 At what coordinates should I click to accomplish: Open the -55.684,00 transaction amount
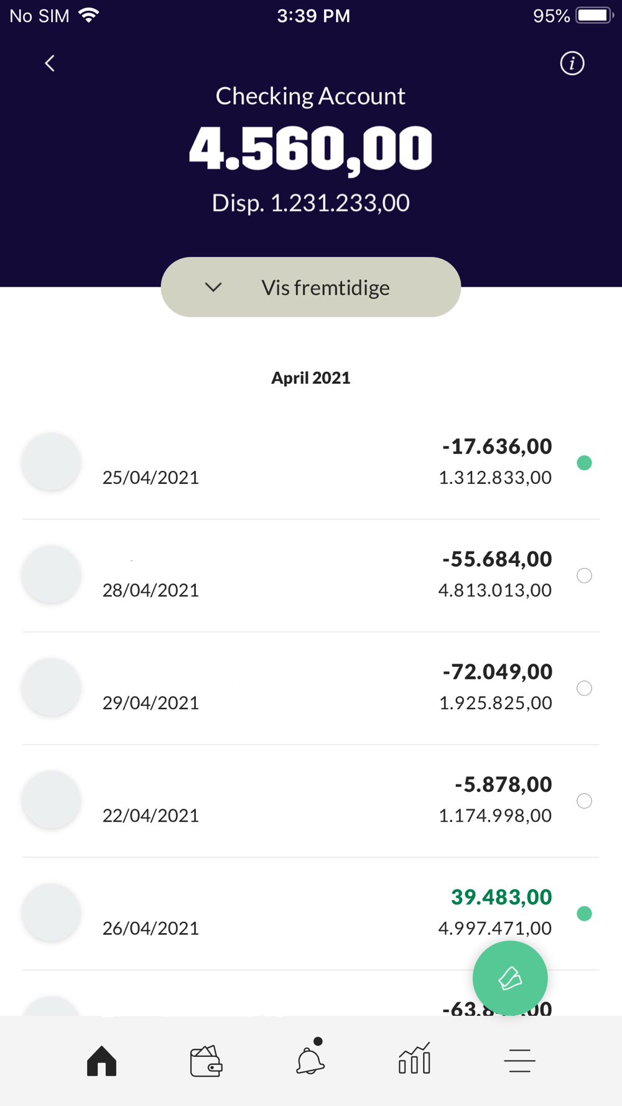tap(497, 559)
